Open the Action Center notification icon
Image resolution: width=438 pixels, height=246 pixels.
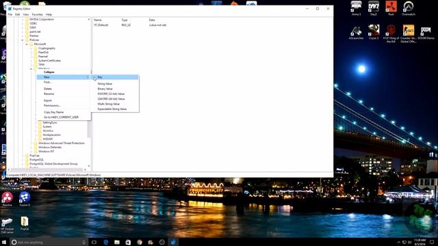pyautogui.click(x=432, y=242)
